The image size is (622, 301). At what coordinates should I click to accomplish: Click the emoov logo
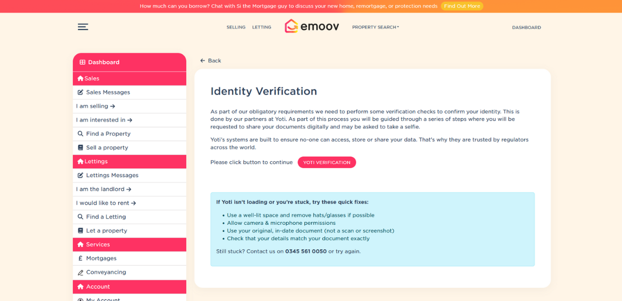(312, 26)
